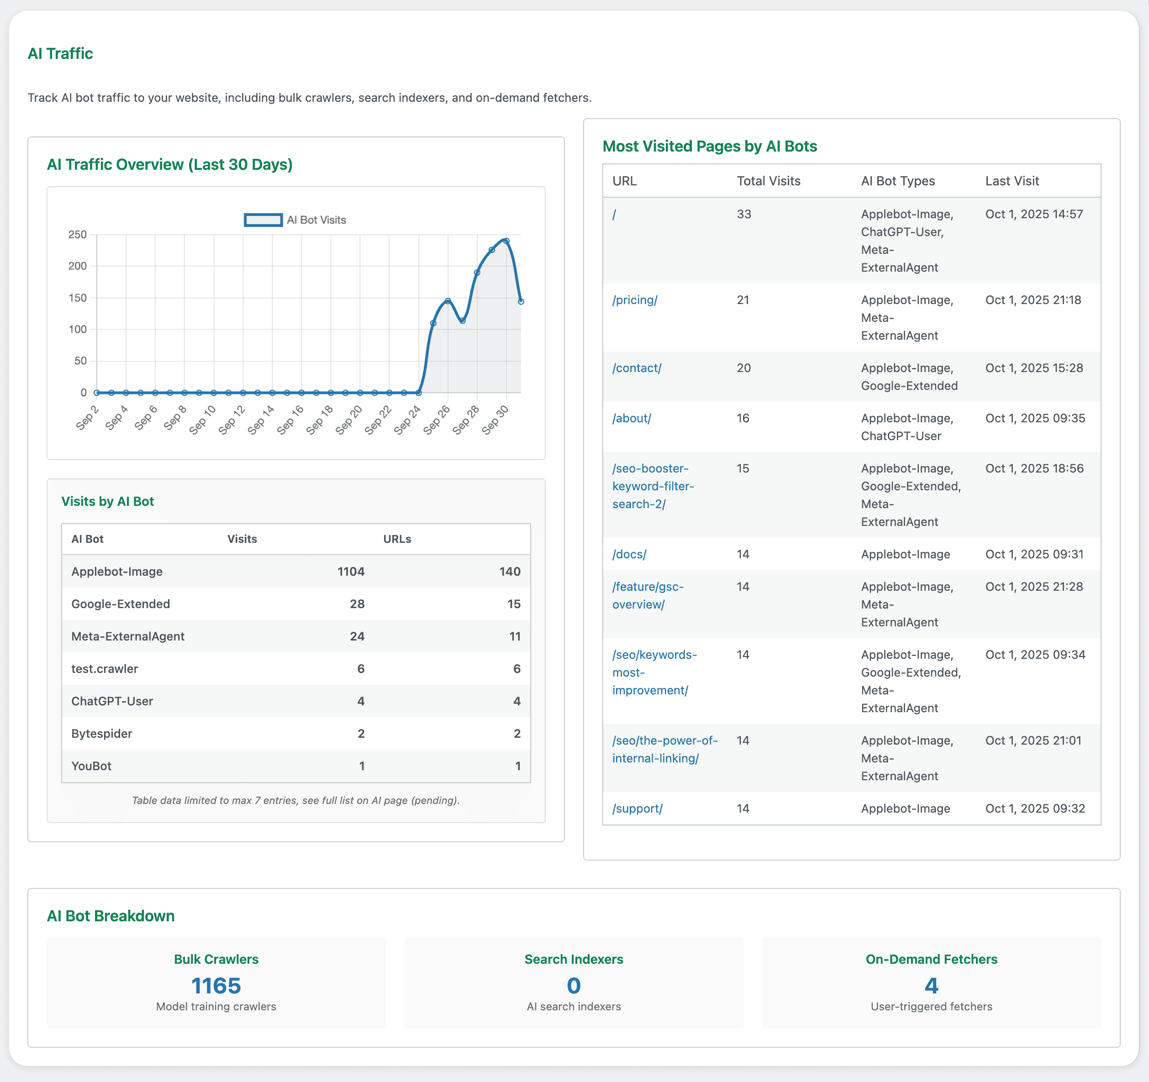Click the last chart data point near 145
The height and width of the screenshot is (1082, 1149).
coord(521,302)
